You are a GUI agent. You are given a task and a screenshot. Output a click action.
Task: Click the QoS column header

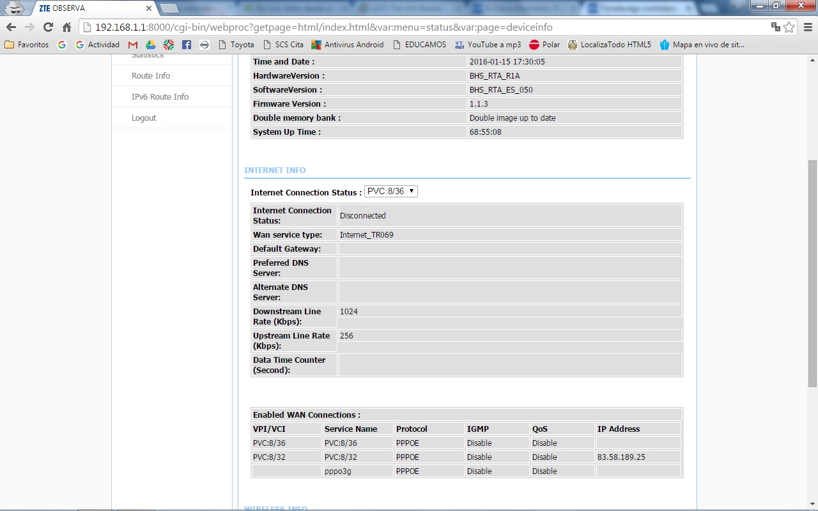tap(540, 429)
